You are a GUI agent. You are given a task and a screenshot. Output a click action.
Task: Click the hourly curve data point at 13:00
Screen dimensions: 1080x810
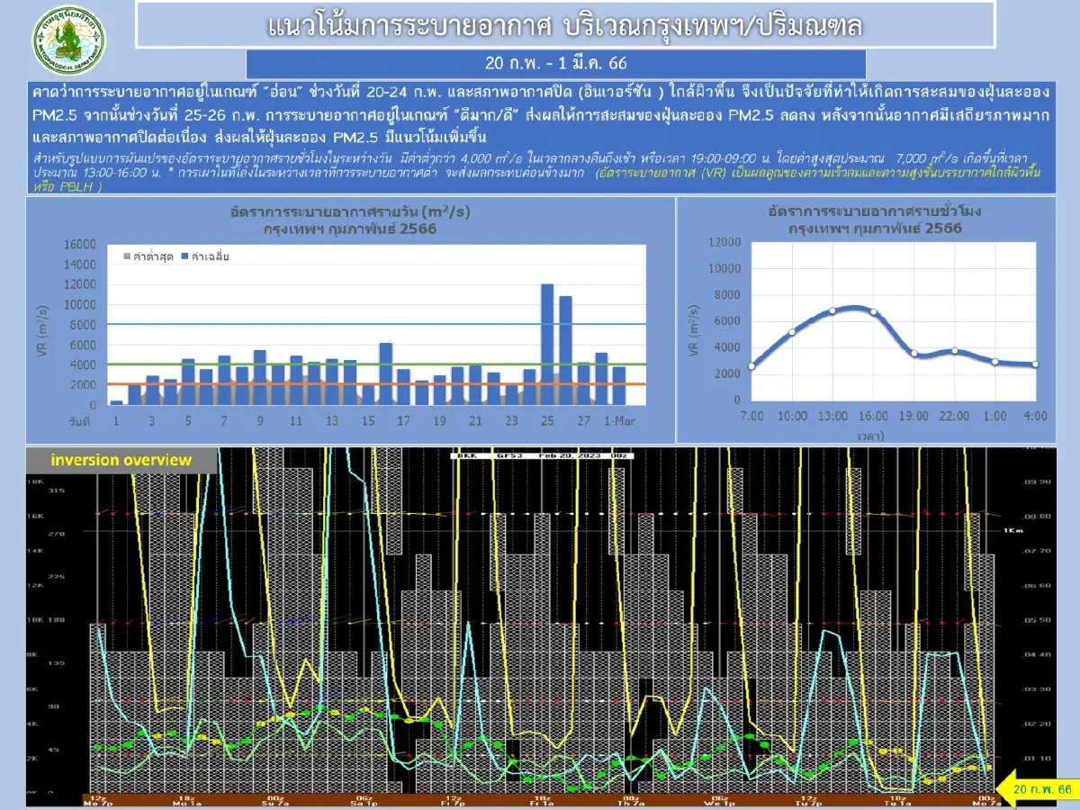[832, 310]
